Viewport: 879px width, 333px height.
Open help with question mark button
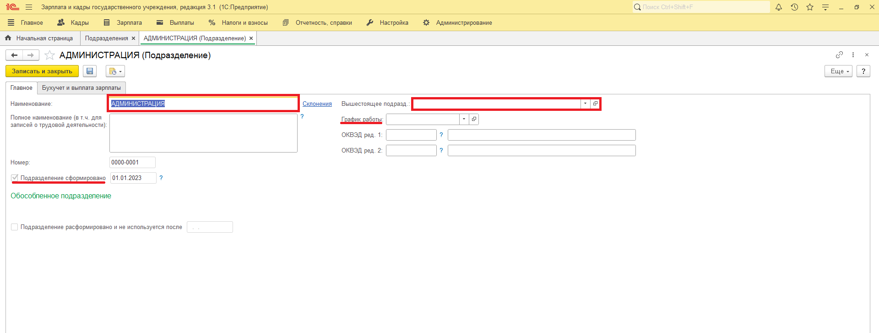click(863, 71)
